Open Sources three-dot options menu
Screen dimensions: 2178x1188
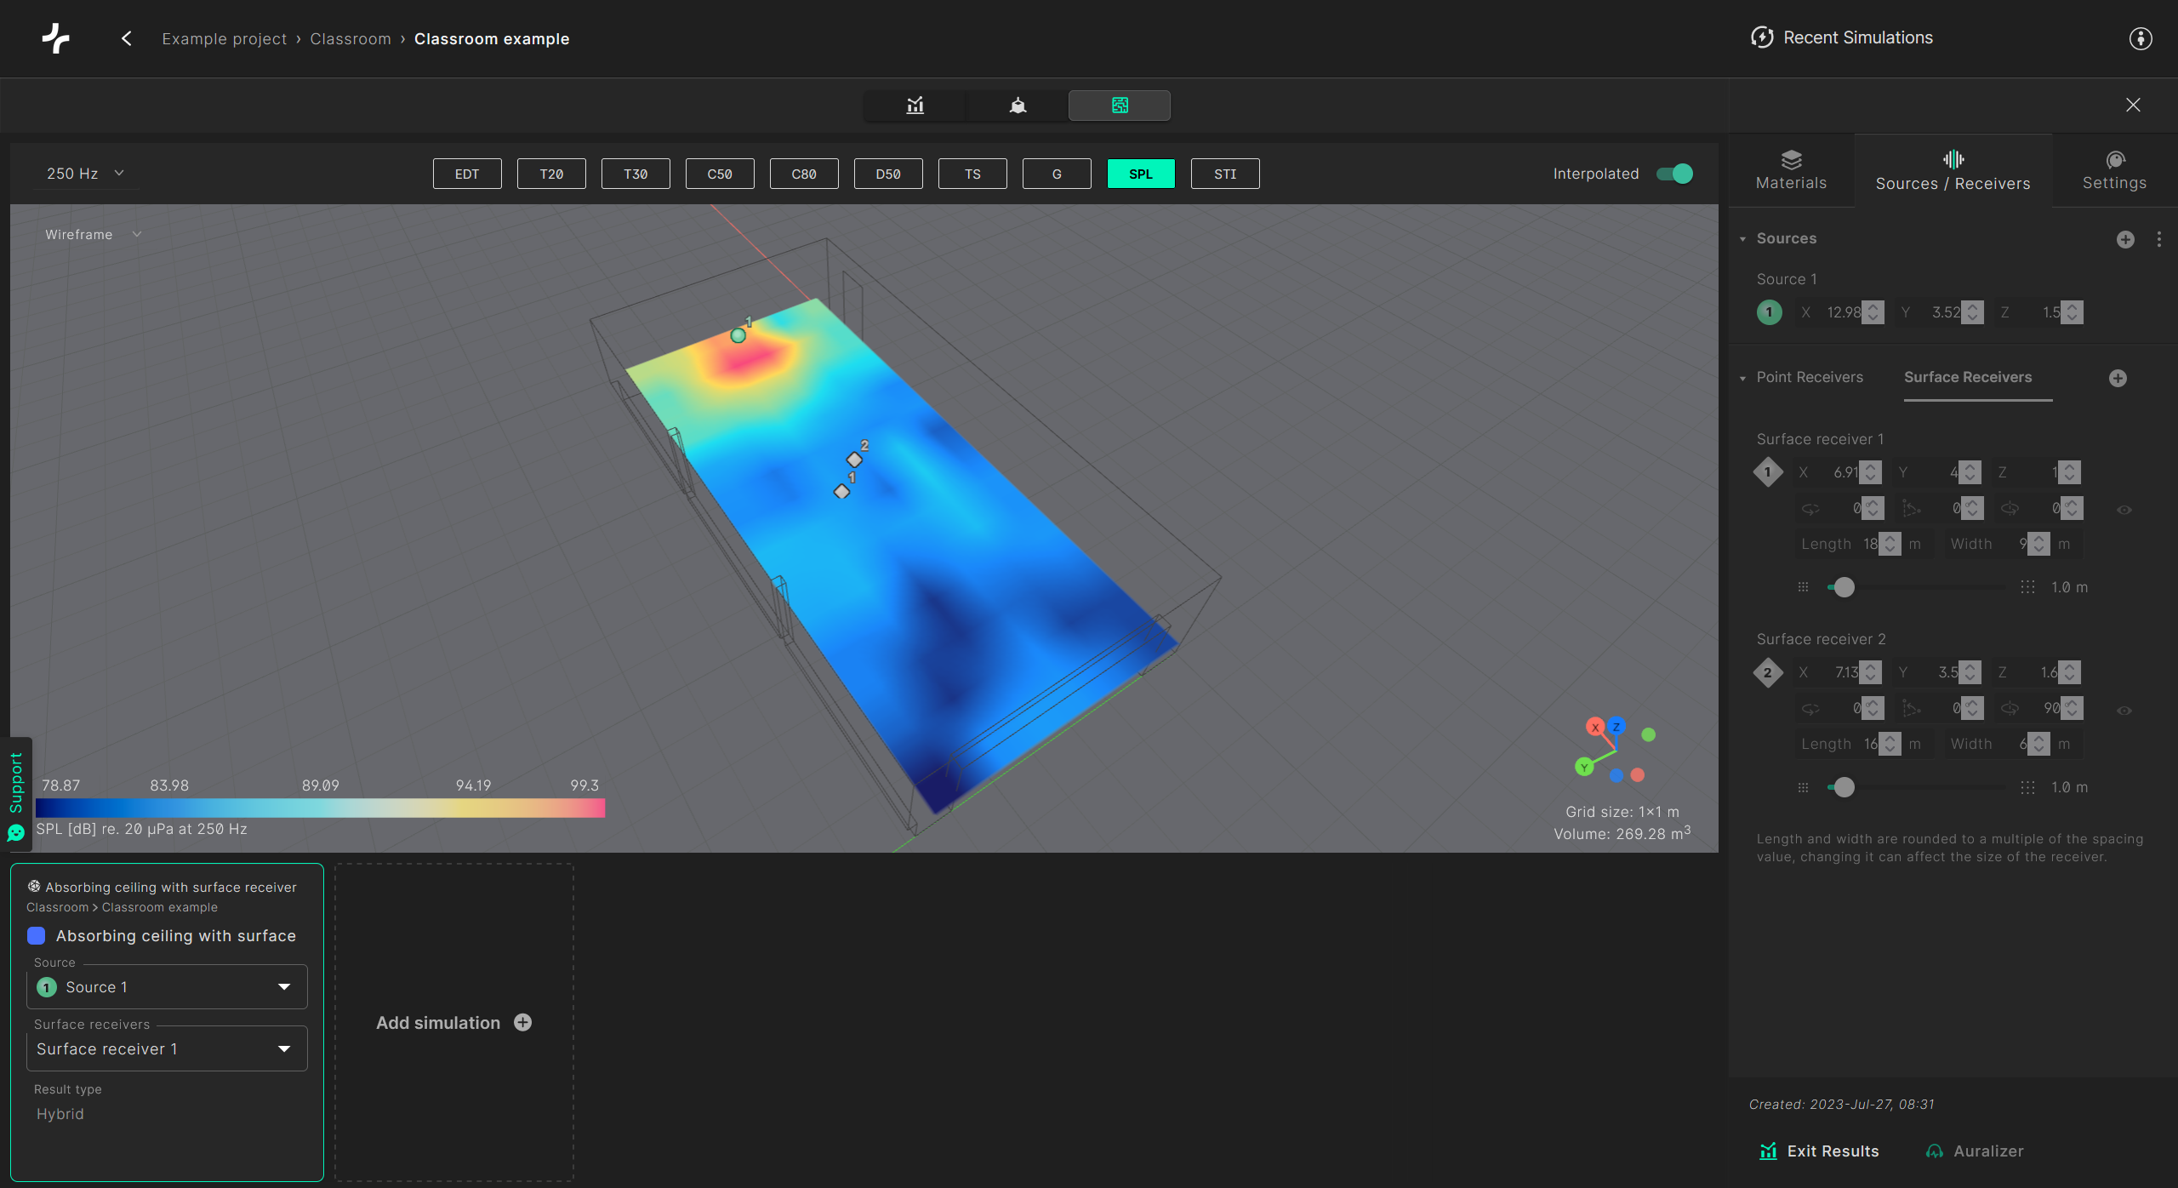coord(2158,239)
